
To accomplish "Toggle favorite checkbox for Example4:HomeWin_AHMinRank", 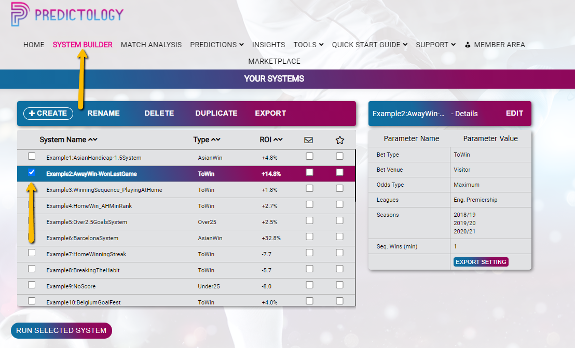I will tap(339, 204).
